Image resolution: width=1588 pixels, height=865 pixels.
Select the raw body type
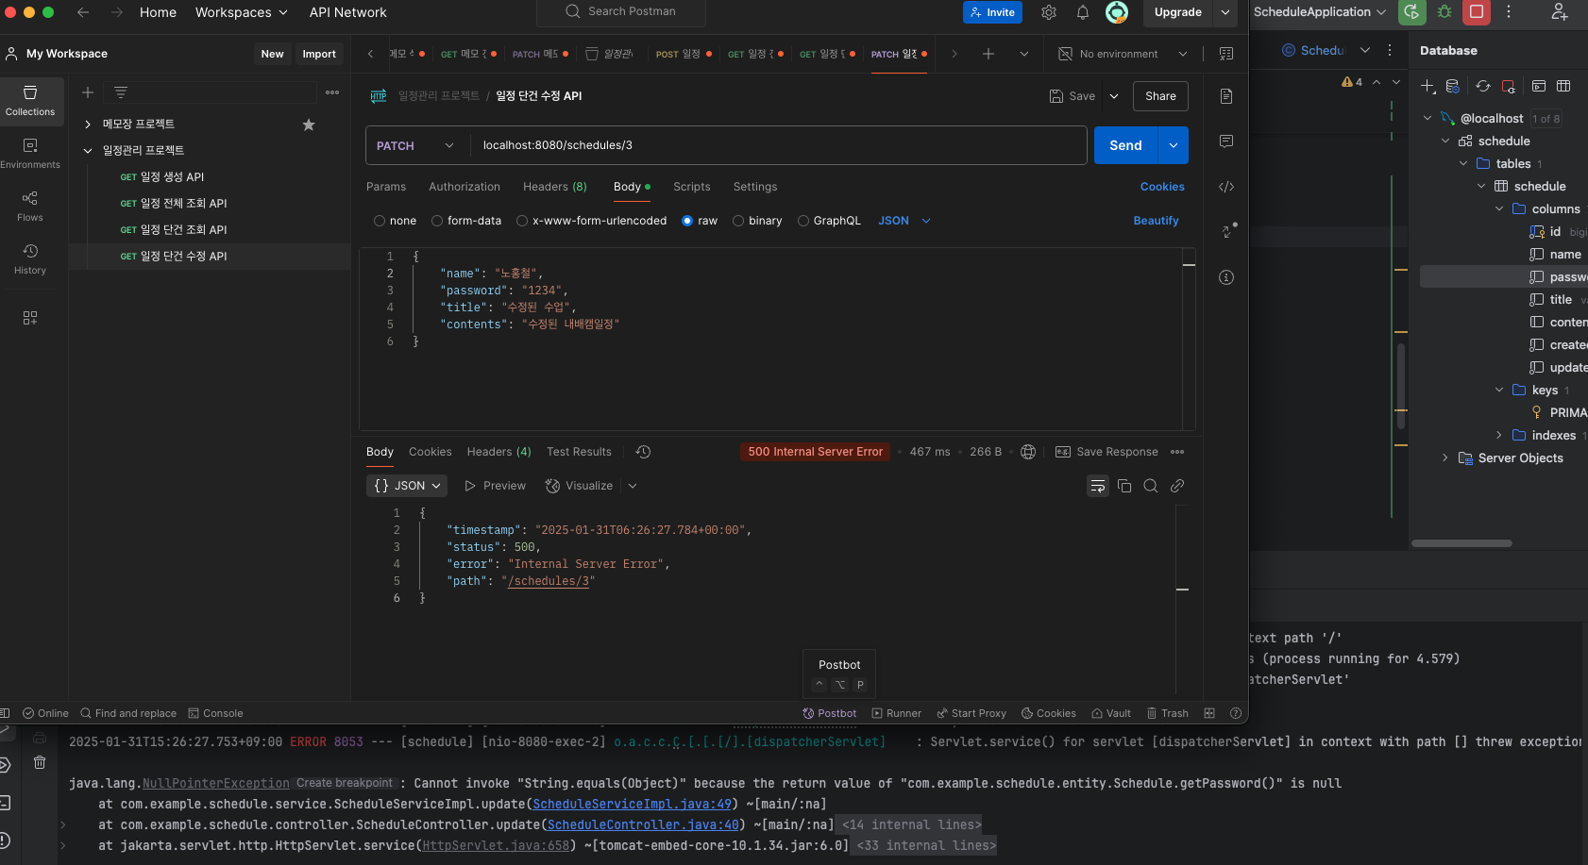(687, 221)
